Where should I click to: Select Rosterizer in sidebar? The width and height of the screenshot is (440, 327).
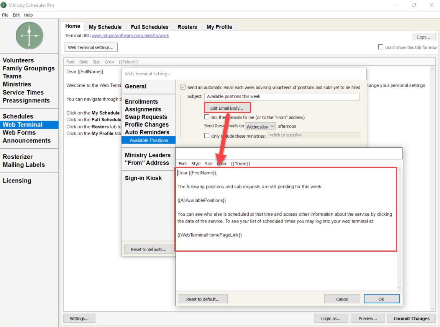pyautogui.click(x=18, y=157)
